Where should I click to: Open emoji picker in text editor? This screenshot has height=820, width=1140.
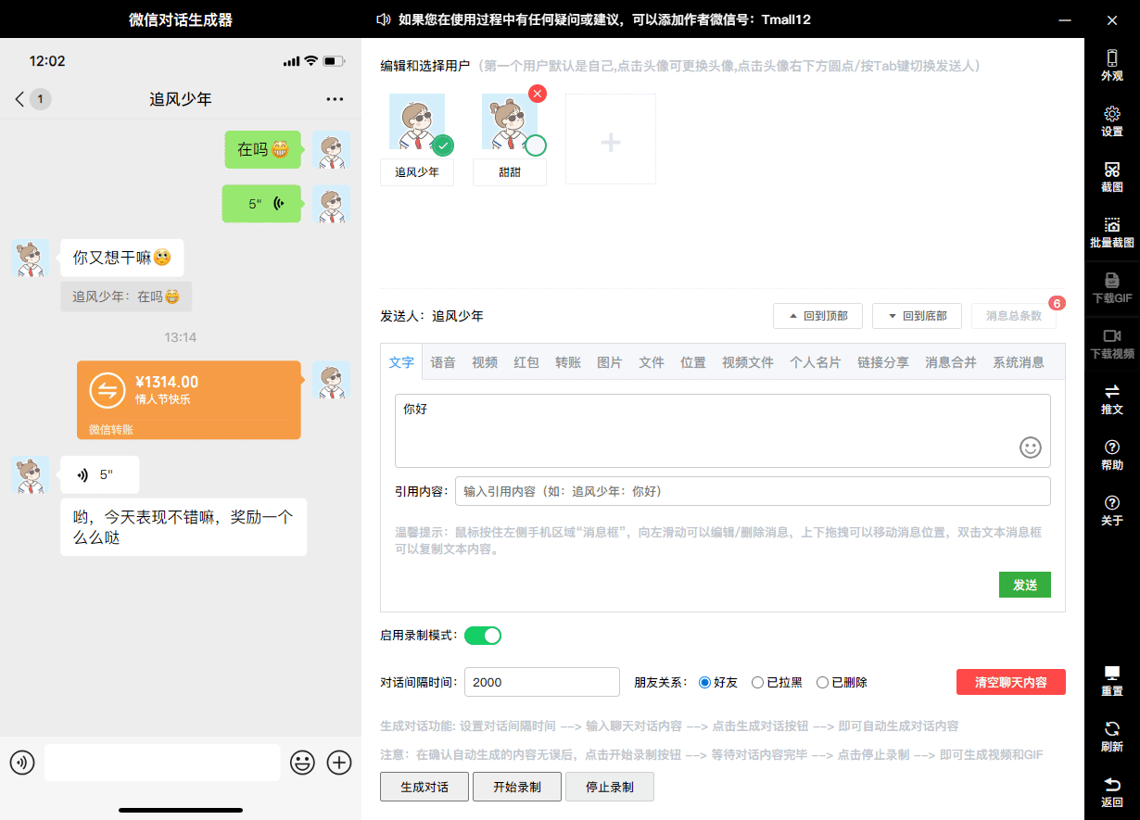click(1030, 448)
